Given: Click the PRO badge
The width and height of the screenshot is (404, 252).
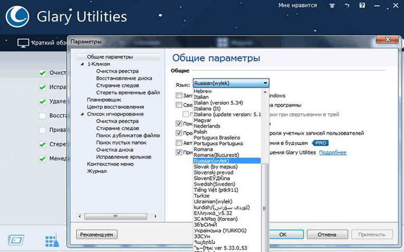Looking at the screenshot, I should 321,143.
